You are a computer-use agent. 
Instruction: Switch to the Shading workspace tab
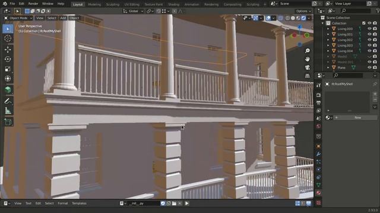173,4
